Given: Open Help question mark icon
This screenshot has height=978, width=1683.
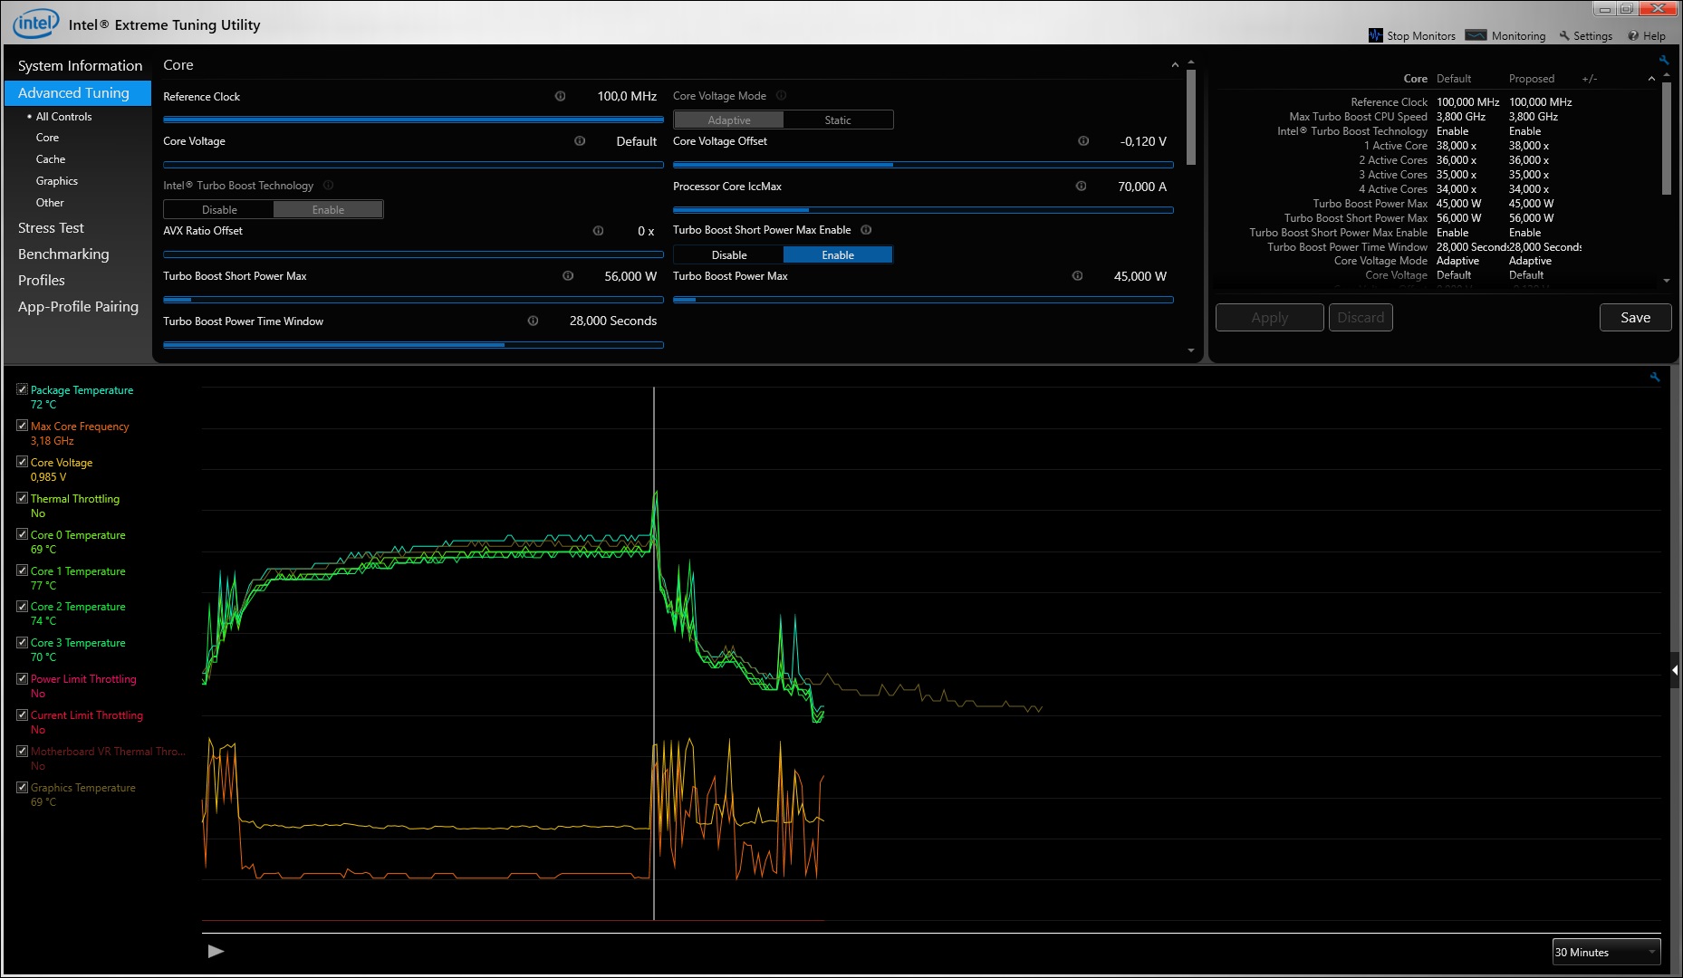Looking at the screenshot, I should tap(1633, 35).
